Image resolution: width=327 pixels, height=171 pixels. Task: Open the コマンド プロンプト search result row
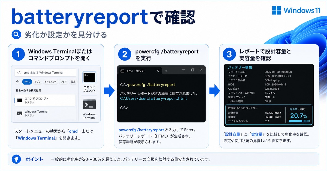coord(45,100)
